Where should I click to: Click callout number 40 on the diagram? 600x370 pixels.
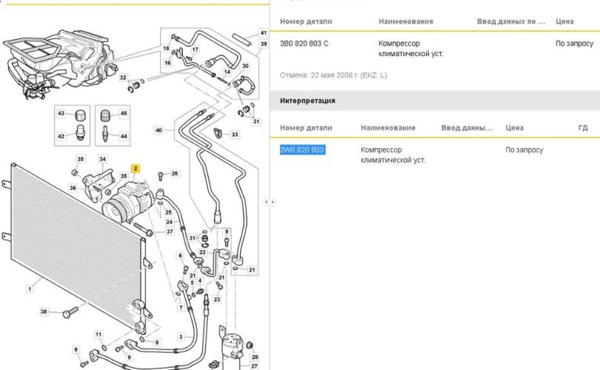[x=159, y=130]
